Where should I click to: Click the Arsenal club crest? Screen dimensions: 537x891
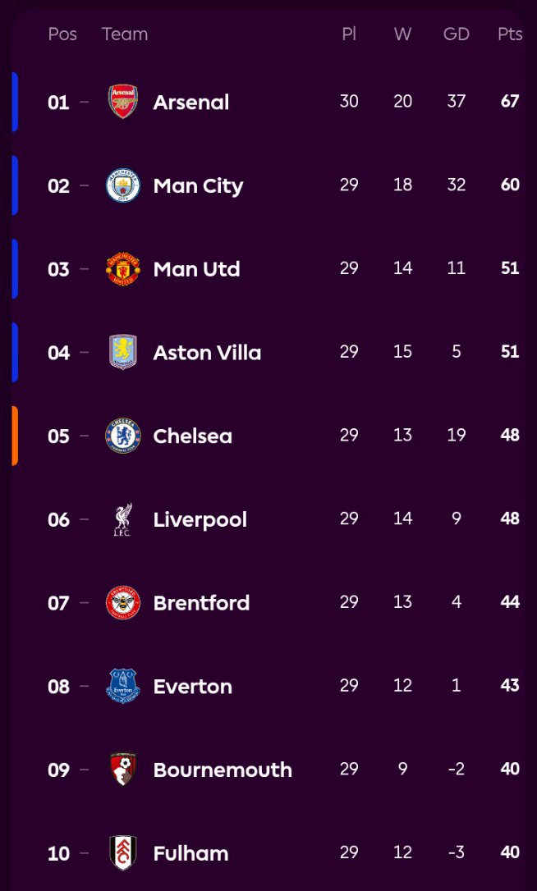click(x=123, y=102)
